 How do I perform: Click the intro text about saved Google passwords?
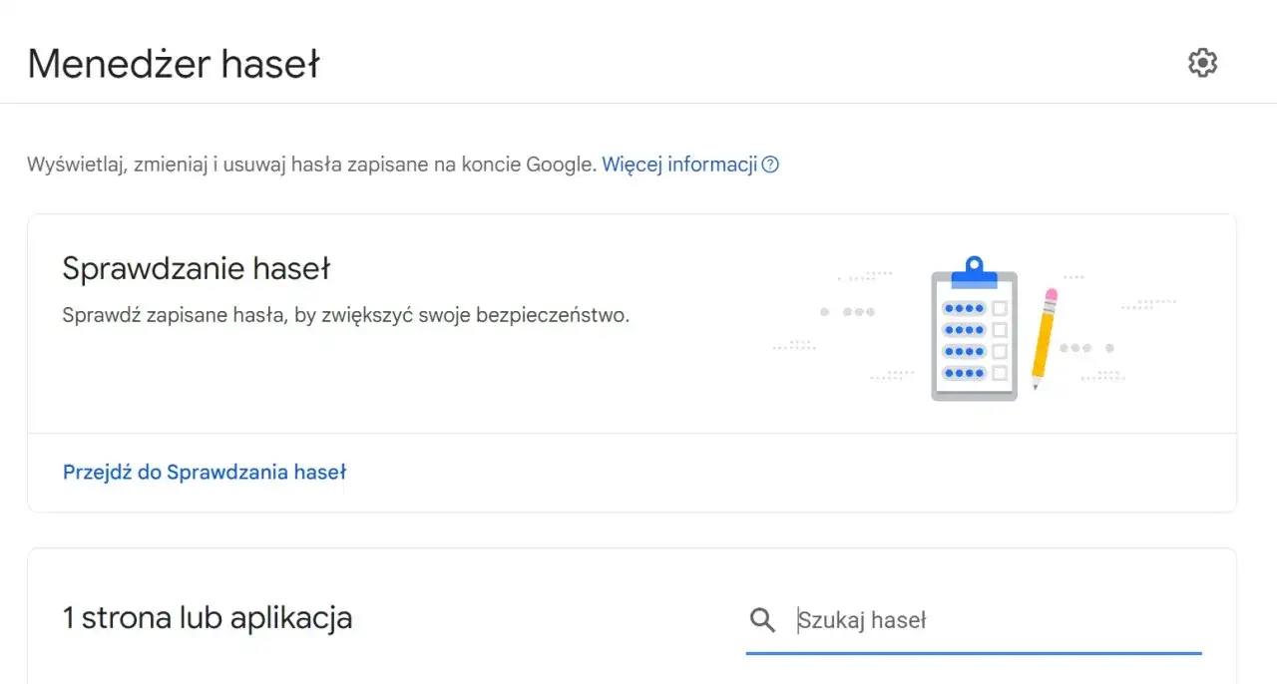pyautogui.click(x=309, y=164)
